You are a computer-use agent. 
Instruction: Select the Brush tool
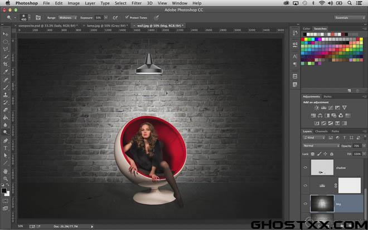(x=6, y=87)
